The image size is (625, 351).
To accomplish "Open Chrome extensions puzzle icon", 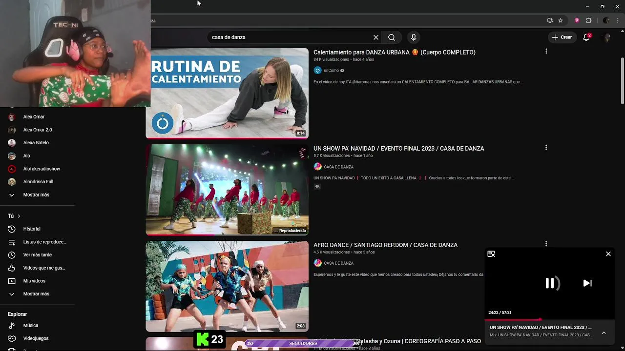I will click(x=588, y=20).
